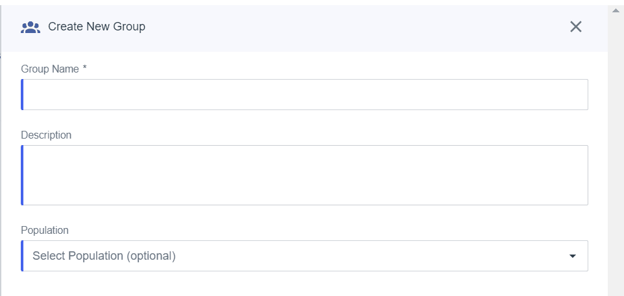
Task: Click blue accent bar on Group Name field
Action: pyautogui.click(x=22, y=95)
